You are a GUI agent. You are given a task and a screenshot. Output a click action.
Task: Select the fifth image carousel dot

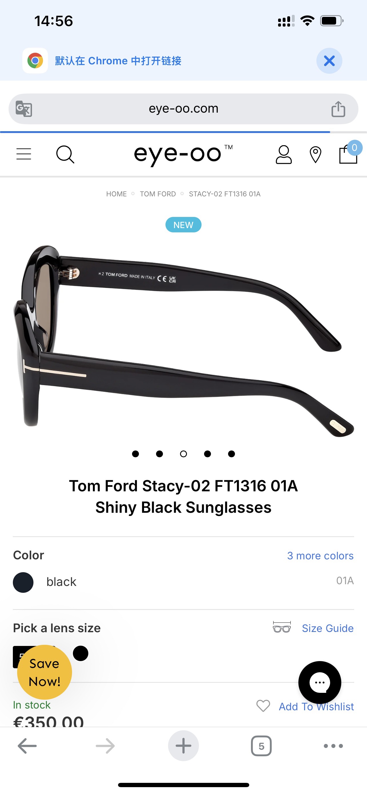pos(232,454)
